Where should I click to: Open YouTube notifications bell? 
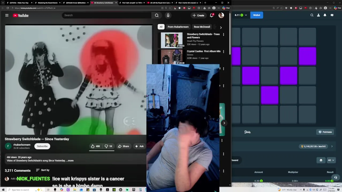click(212, 15)
